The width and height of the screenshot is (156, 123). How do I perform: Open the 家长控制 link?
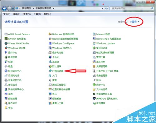coord(101,62)
